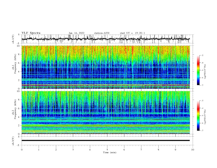217x168 pixels.
Task: Click the ch.3(V) axis label
Action: click(x=13, y=141)
